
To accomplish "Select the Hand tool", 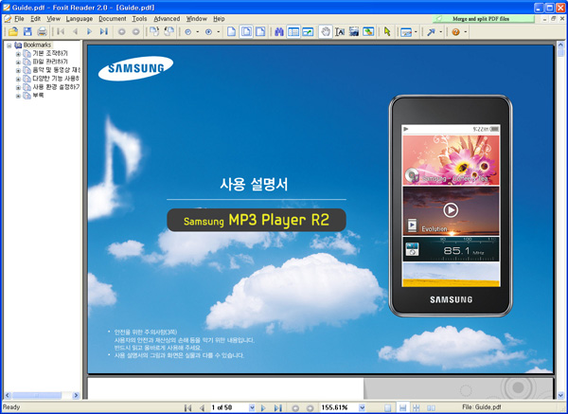I will (x=326, y=32).
